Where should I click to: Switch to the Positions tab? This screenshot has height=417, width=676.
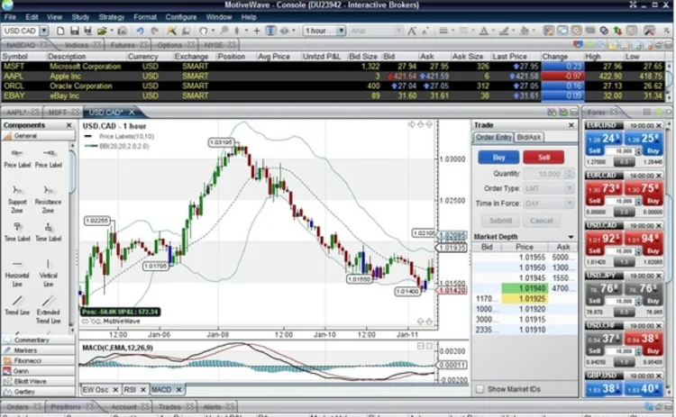pyautogui.click(x=69, y=407)
